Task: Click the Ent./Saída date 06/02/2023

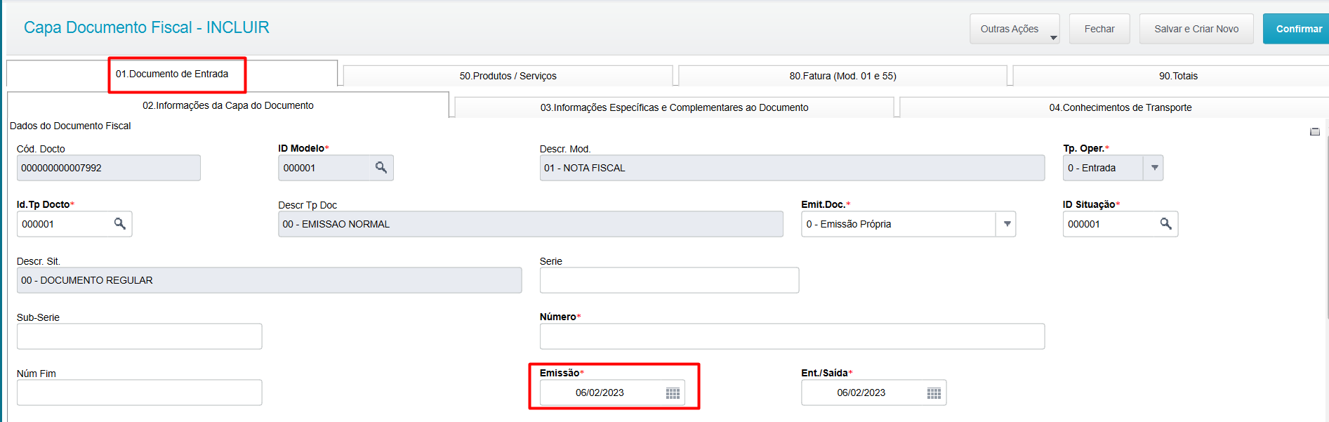Action: pos(861,393)
